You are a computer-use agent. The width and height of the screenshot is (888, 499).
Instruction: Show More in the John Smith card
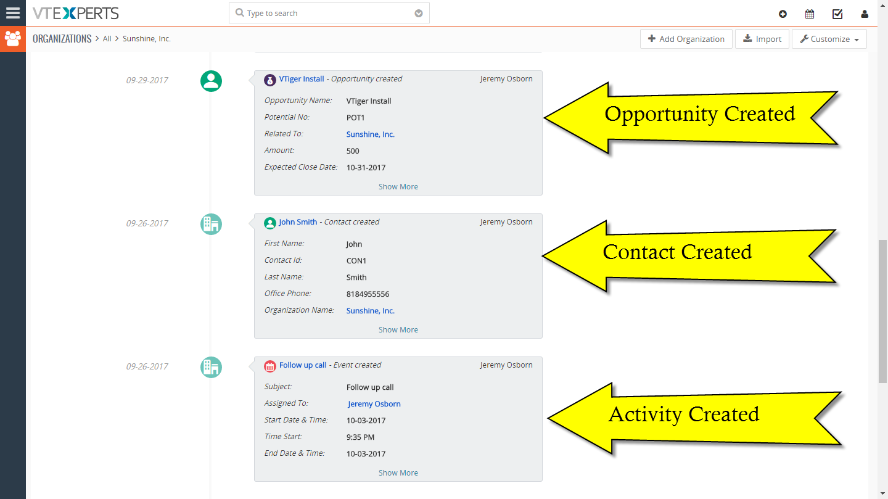pos(398,329)
